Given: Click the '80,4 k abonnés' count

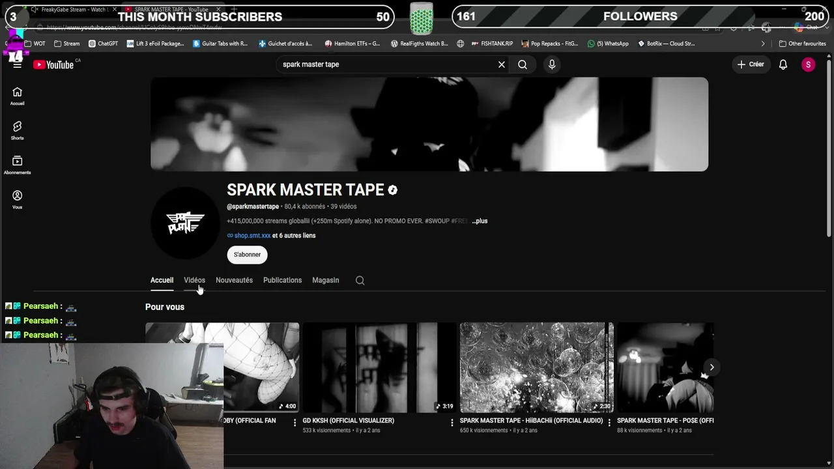Looking at the screenshot, I should click(305, 206).
